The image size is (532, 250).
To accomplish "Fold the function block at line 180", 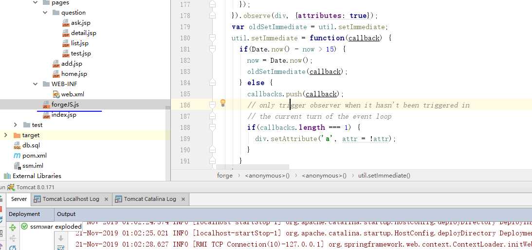I will coord(212,38).
